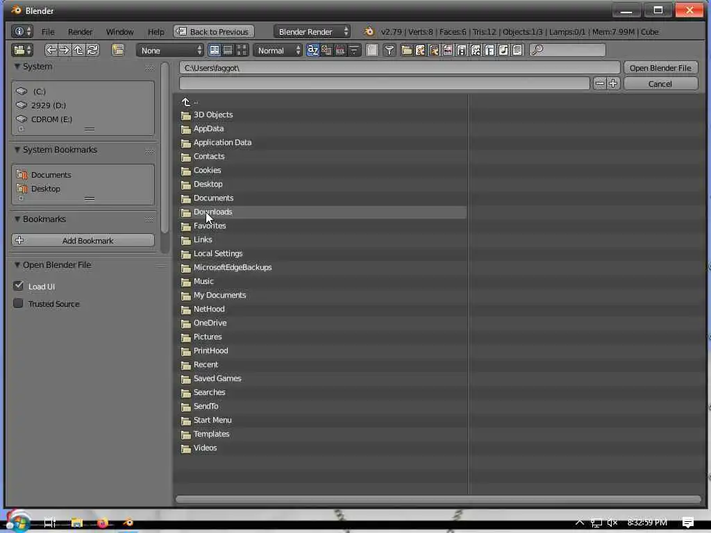This screenshot has height=533, width=711.
Task: Click Add Bookmark button
Action: click(x=83, y=240)
